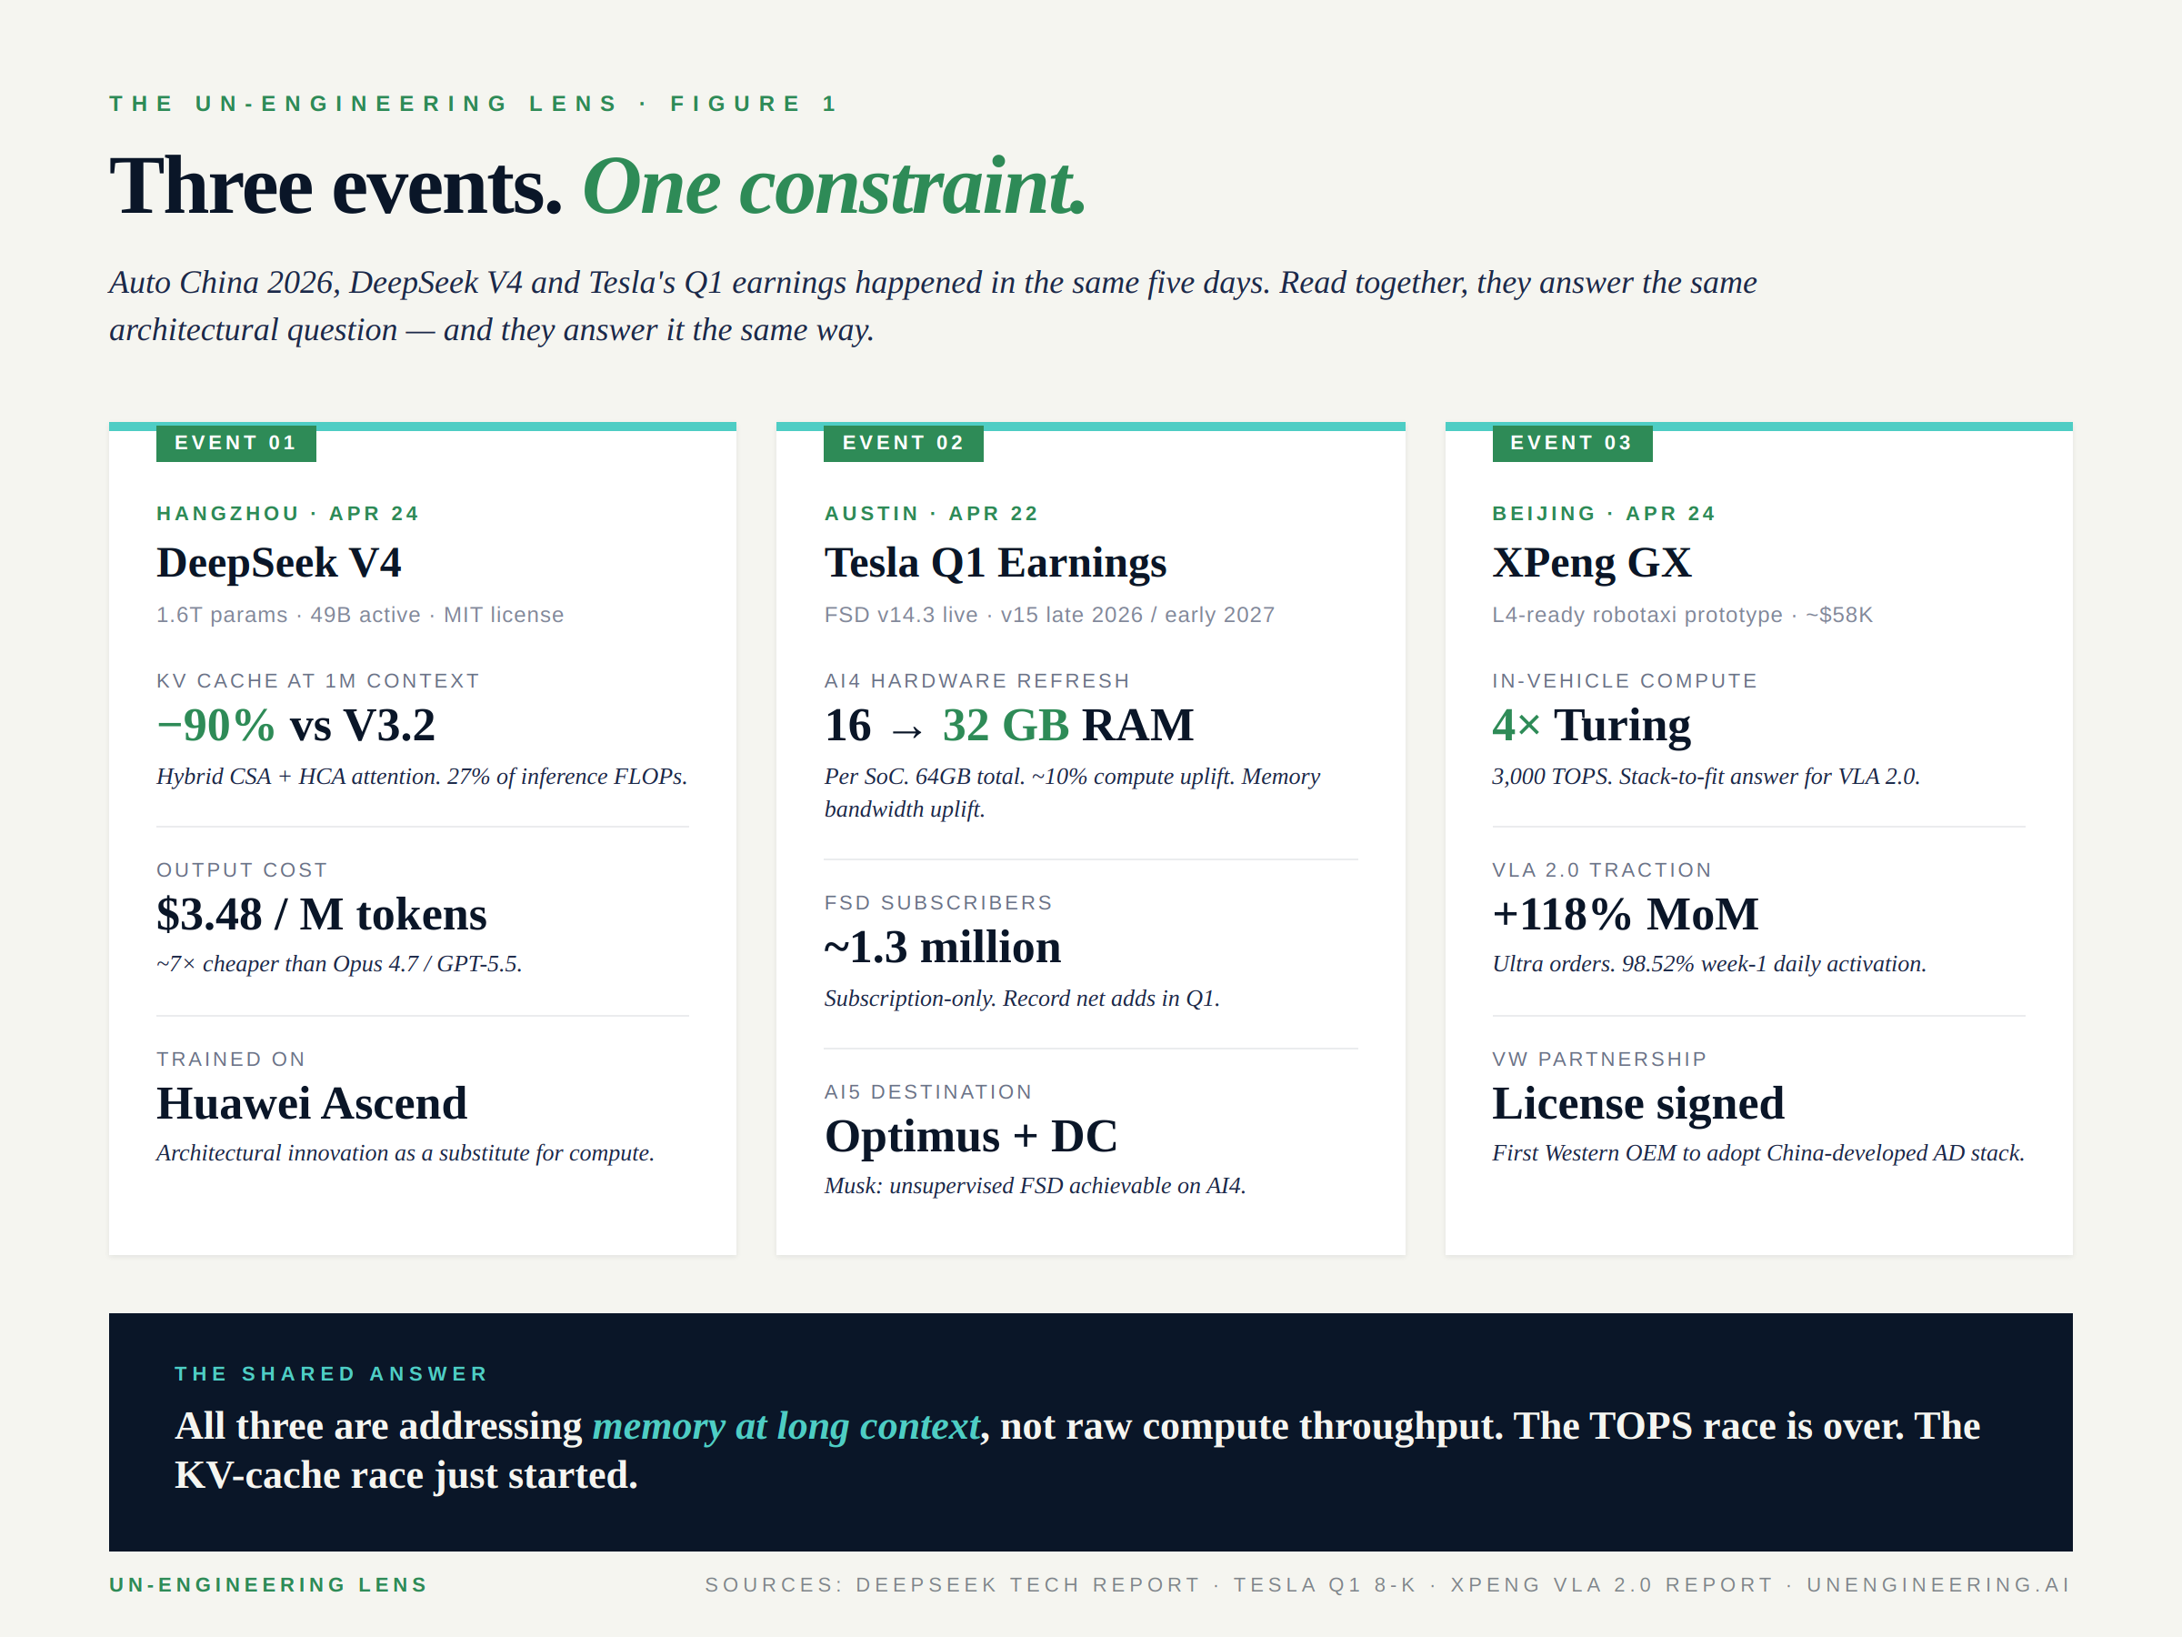Click the "BEIJING · APR 24" dateline
The image size is (2182, 1637).
[x=1604, y=513]
